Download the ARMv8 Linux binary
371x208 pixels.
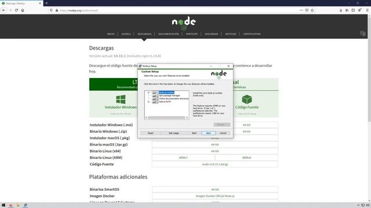246,158
